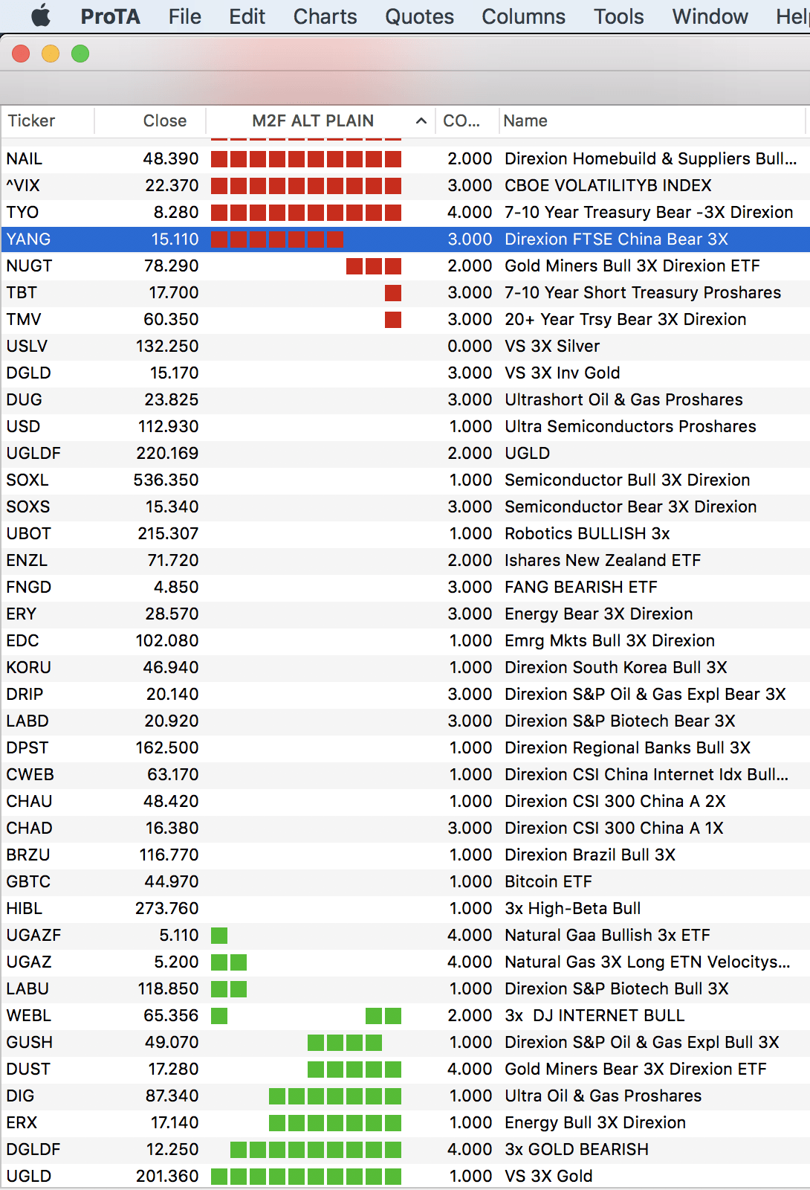Image resolution: width=810 pixels, height=1190 pixels.
Task: Select the ^VIX ticker
Action: point(23,185)
